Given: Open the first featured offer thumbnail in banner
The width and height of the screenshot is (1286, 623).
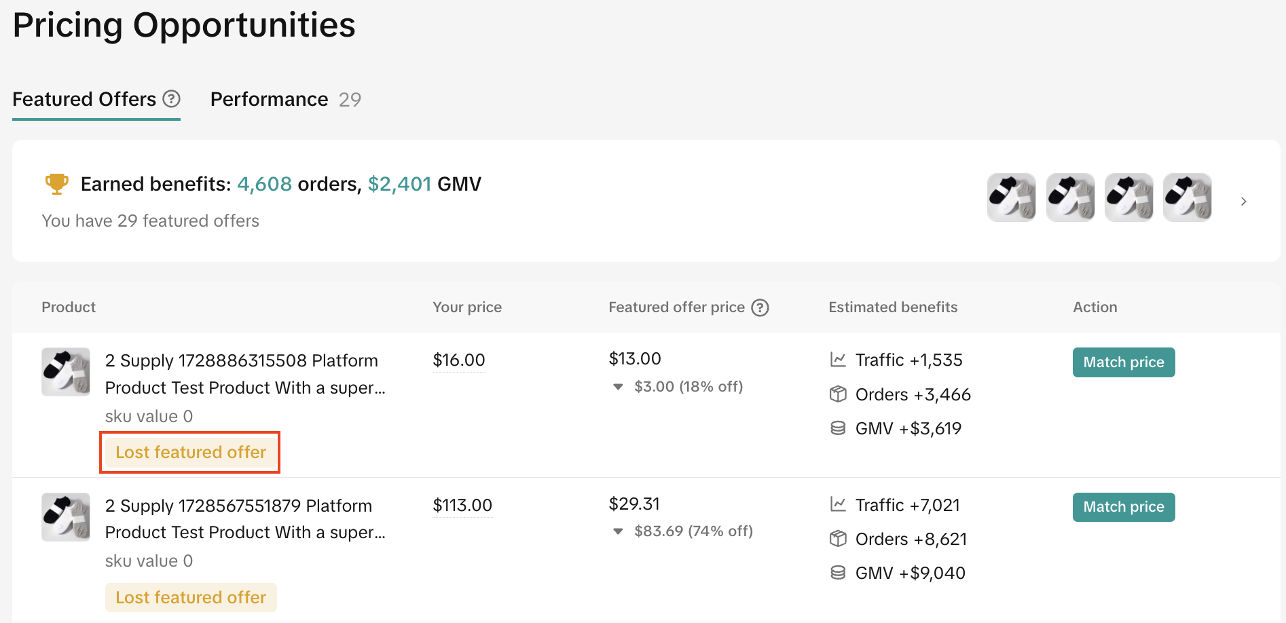Looking at the screenshot, I should pyautogui.click(x=1011, y=197).
